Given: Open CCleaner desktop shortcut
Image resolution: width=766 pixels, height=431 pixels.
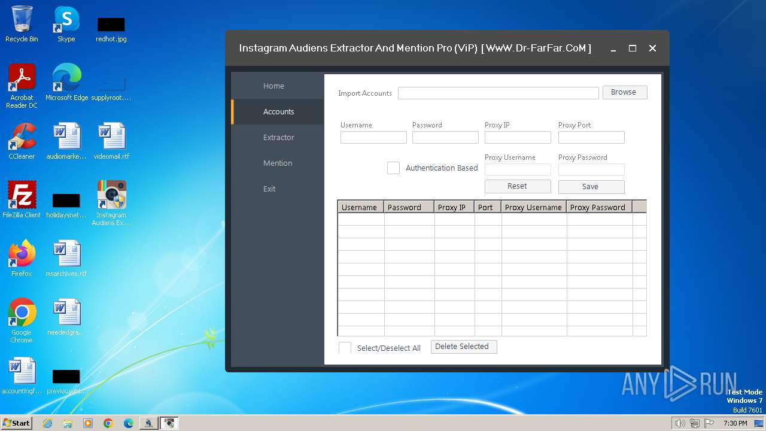Looking at the screenshot, I should click(x=22, y=141).
